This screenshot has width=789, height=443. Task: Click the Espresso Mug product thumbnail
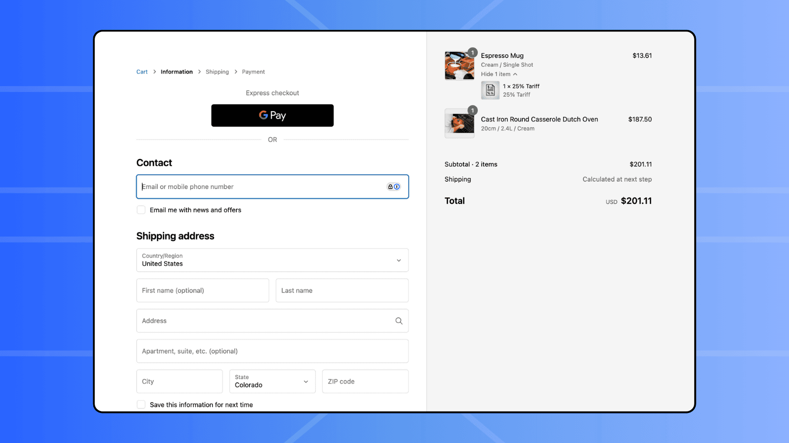tap(459, 65)
